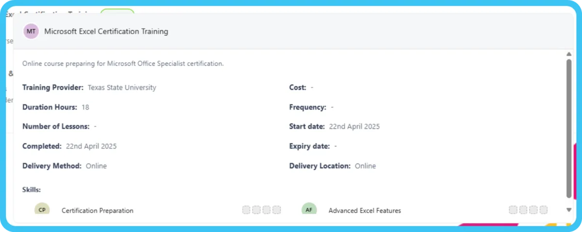Click the Delivery Method value Online
This screenshot has width=582, height=232.
pyautogui.click(x=96, y=166)
